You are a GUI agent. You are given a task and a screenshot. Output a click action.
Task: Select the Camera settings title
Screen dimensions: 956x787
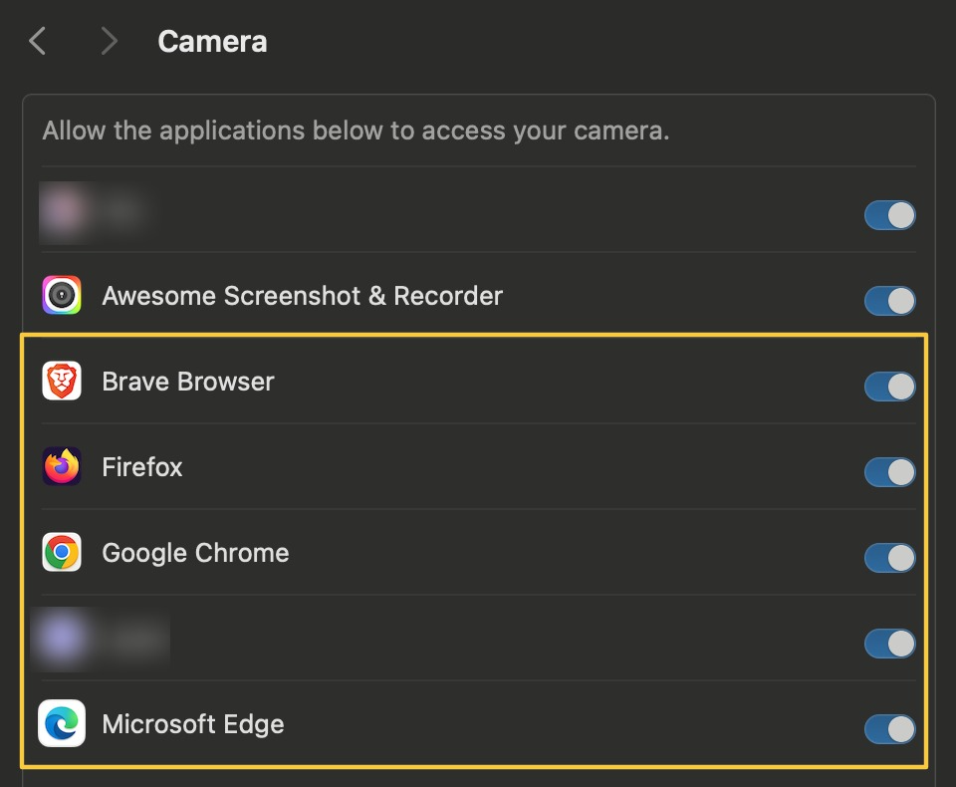[x=212, y=41]
